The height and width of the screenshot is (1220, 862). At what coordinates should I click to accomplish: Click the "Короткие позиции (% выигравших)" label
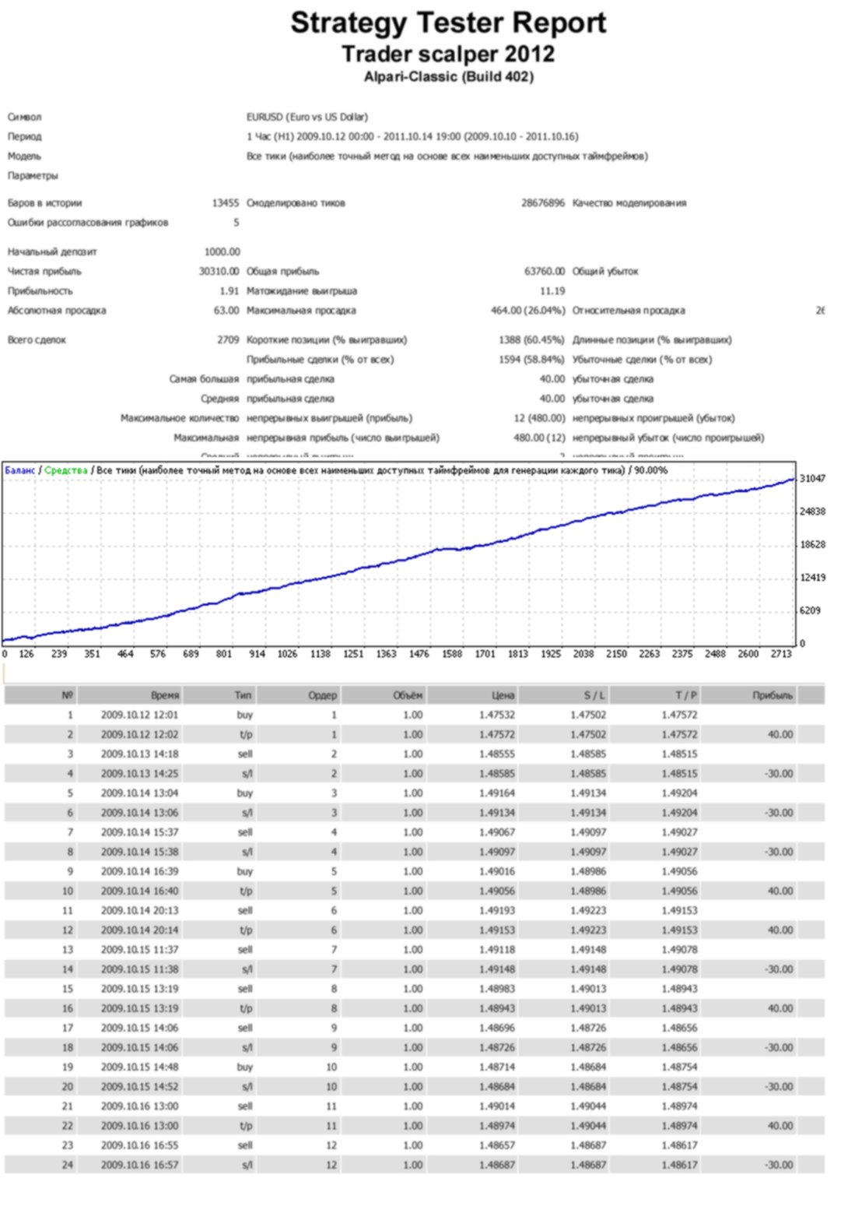tap(327, 340)
